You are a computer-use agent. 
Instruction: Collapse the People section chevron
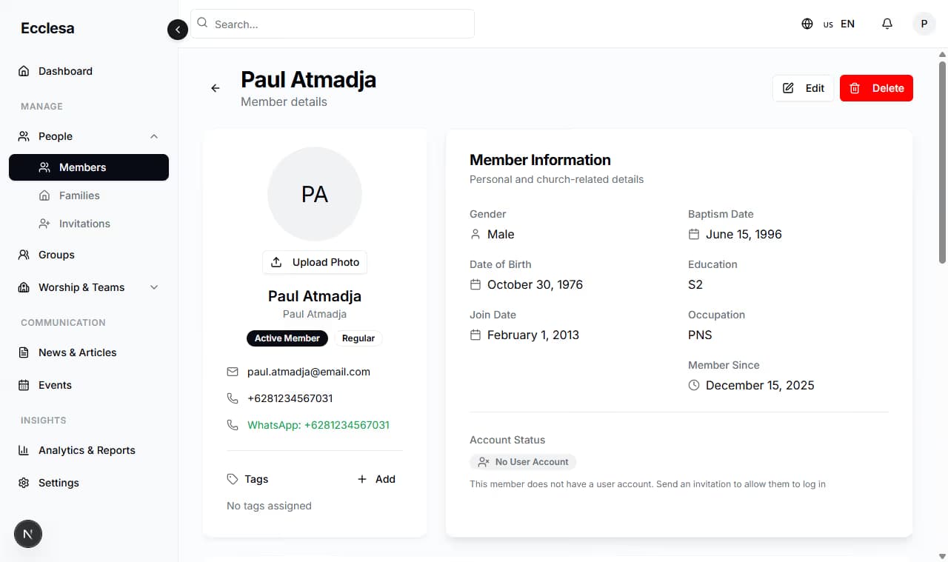154,136
